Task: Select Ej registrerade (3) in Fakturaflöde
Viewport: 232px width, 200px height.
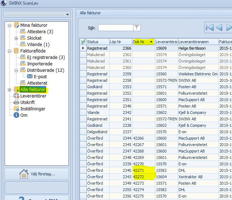Action: coord(46,57)
